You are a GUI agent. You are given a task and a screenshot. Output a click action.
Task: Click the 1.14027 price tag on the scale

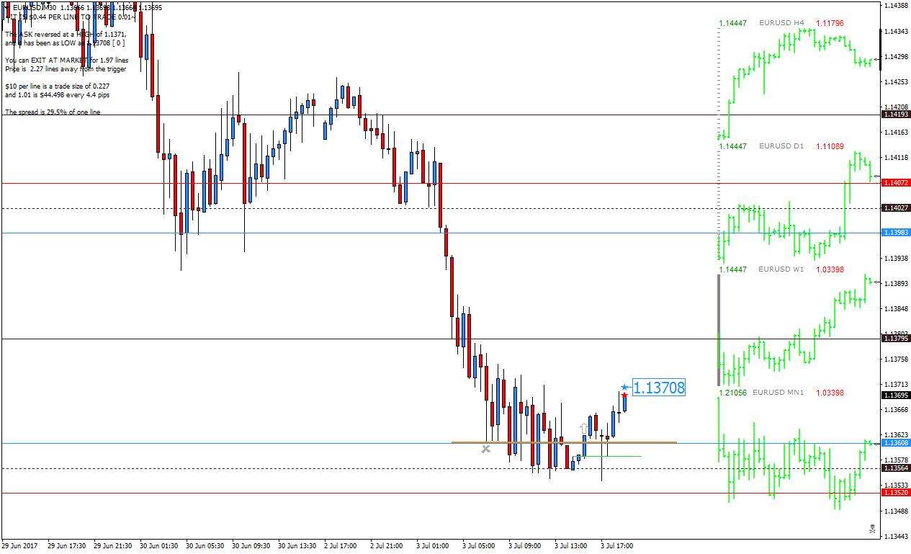pos(896,208)
